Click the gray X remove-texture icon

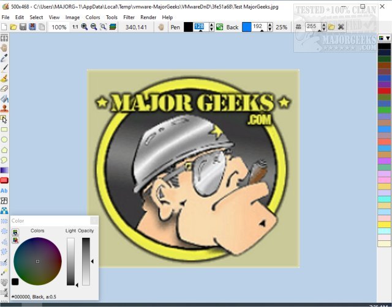(x=341, y=27)
